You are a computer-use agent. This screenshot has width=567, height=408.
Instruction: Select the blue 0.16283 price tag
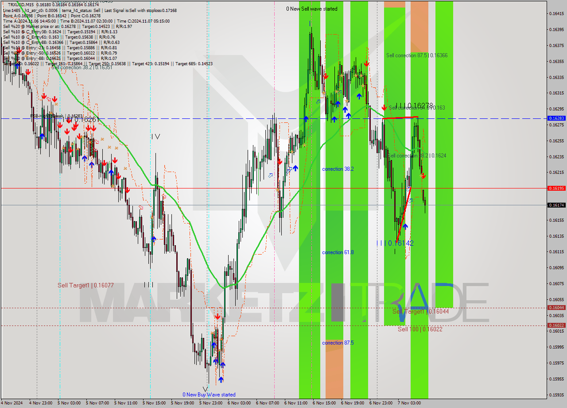click(556, 118)
